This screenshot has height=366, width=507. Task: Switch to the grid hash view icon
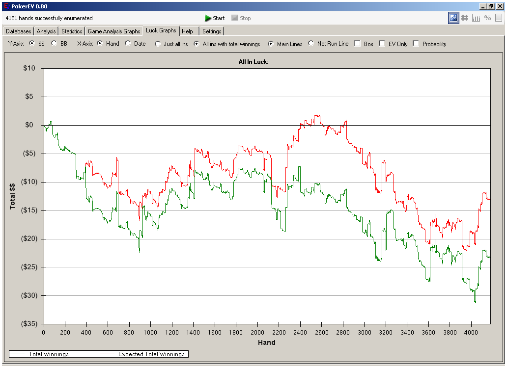[x=465, y=18]
